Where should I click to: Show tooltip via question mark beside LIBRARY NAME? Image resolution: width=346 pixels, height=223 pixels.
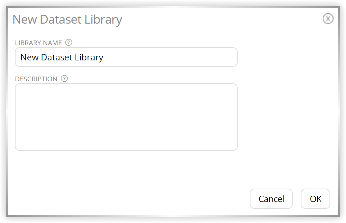click(x=69, y=43)
